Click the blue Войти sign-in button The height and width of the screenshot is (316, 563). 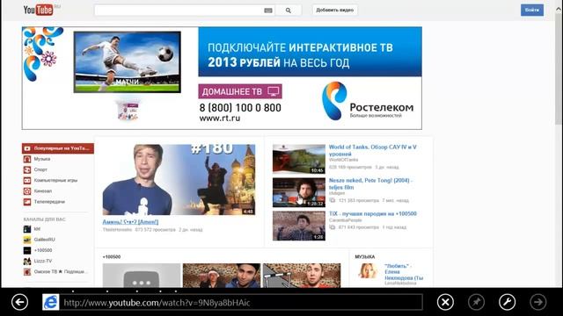click(x=531, y=10)
